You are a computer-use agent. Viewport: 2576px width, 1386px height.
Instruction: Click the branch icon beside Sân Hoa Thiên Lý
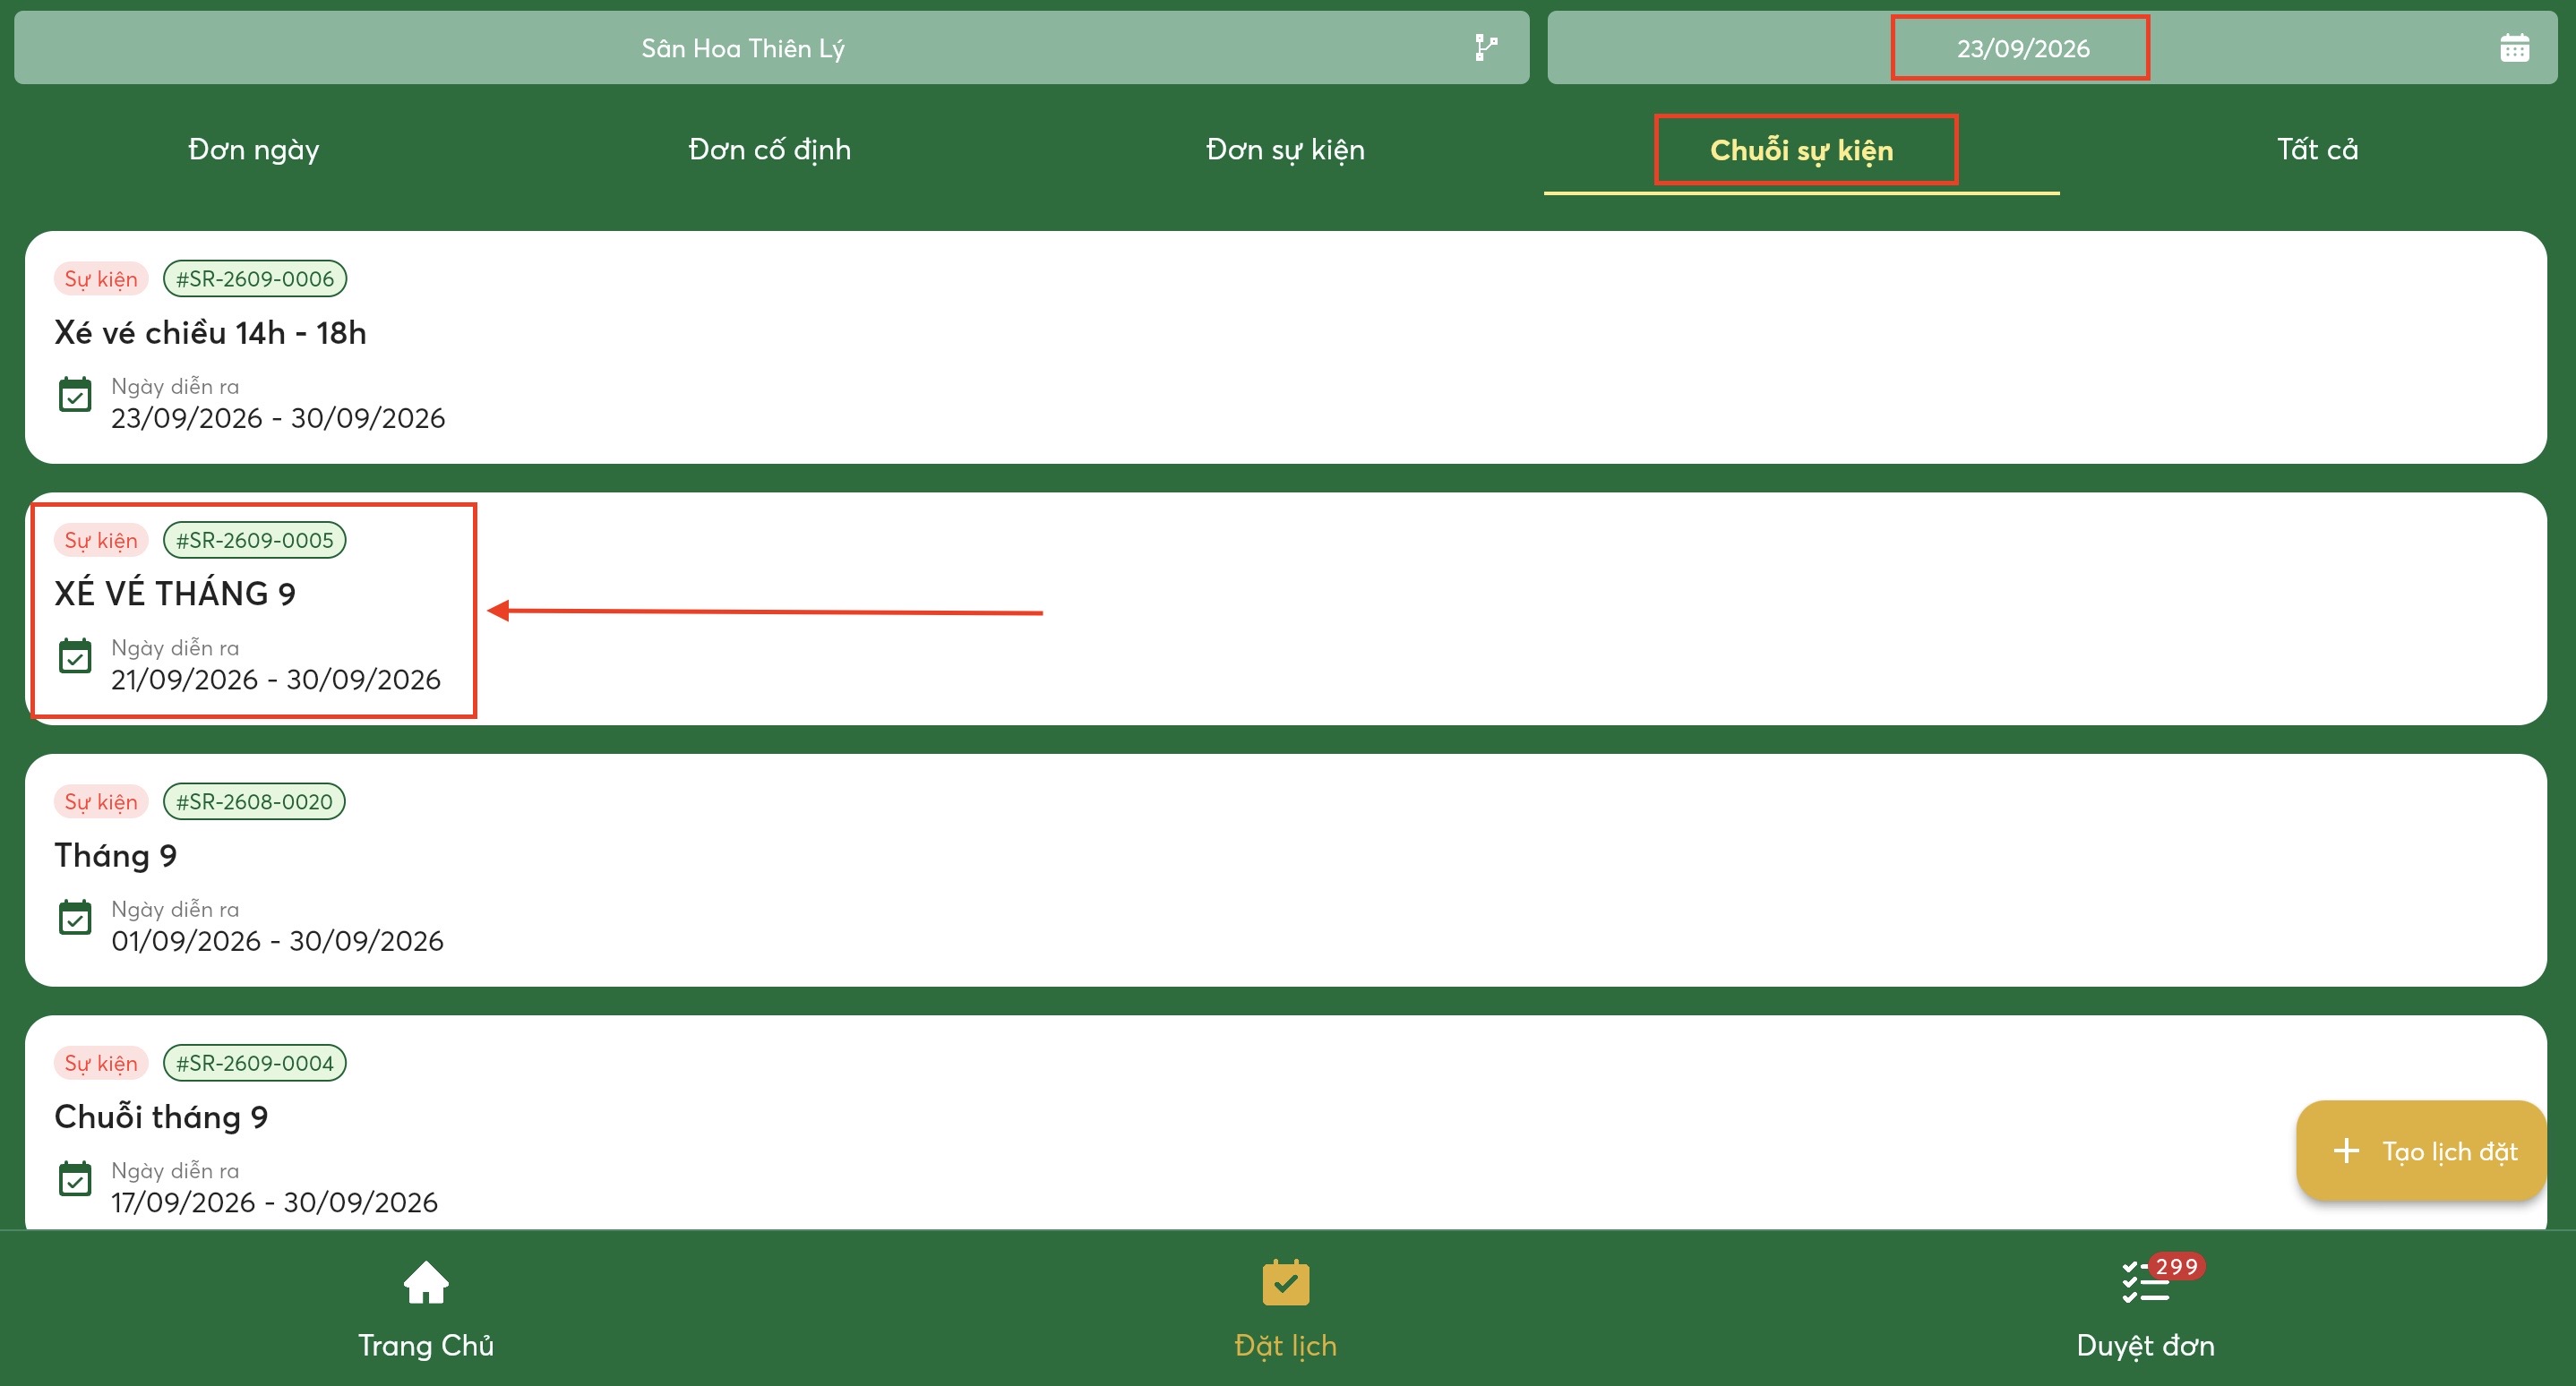(1486, 47)
